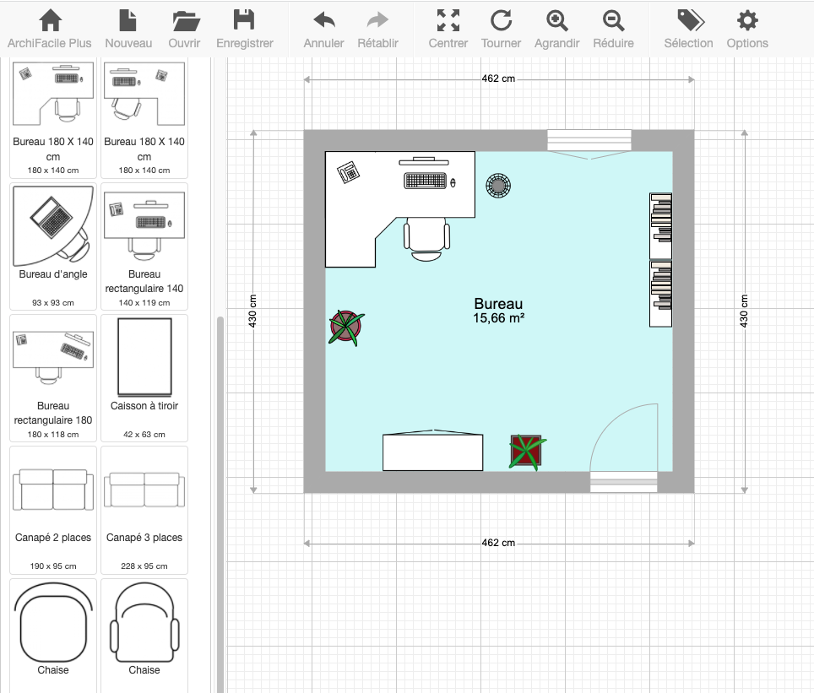Create a new plan with Nouveau

128,21
